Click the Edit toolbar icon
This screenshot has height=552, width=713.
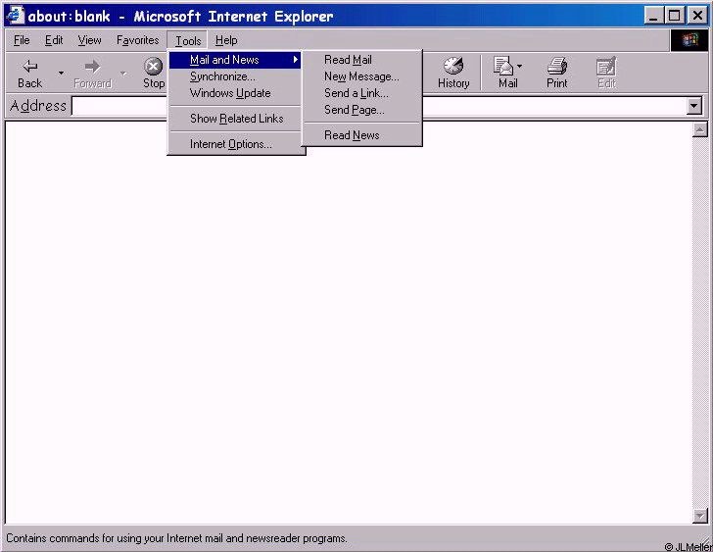tap(606, 67)
